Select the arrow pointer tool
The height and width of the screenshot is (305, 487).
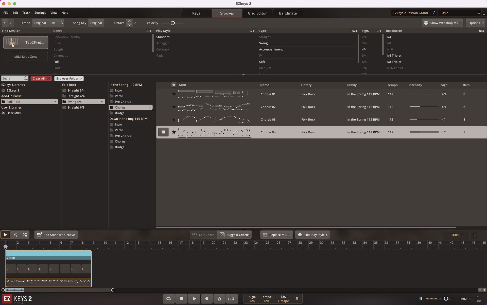click(5, 235)
